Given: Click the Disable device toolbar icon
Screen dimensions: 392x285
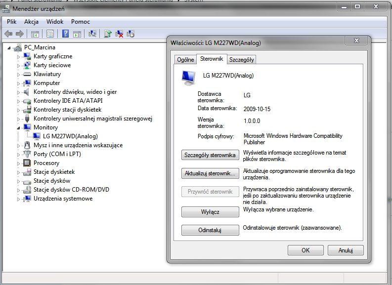Looking at the screenshot, I should [131, 34].
